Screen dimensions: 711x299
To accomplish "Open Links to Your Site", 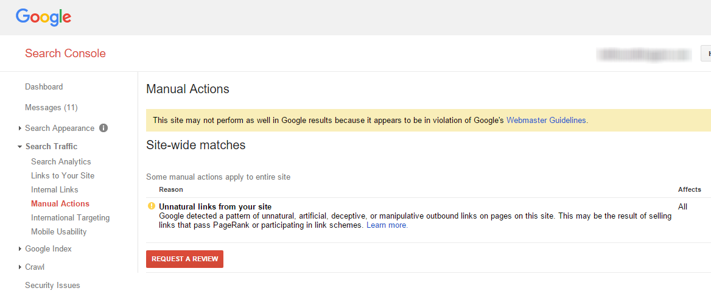I will [63, 175].
